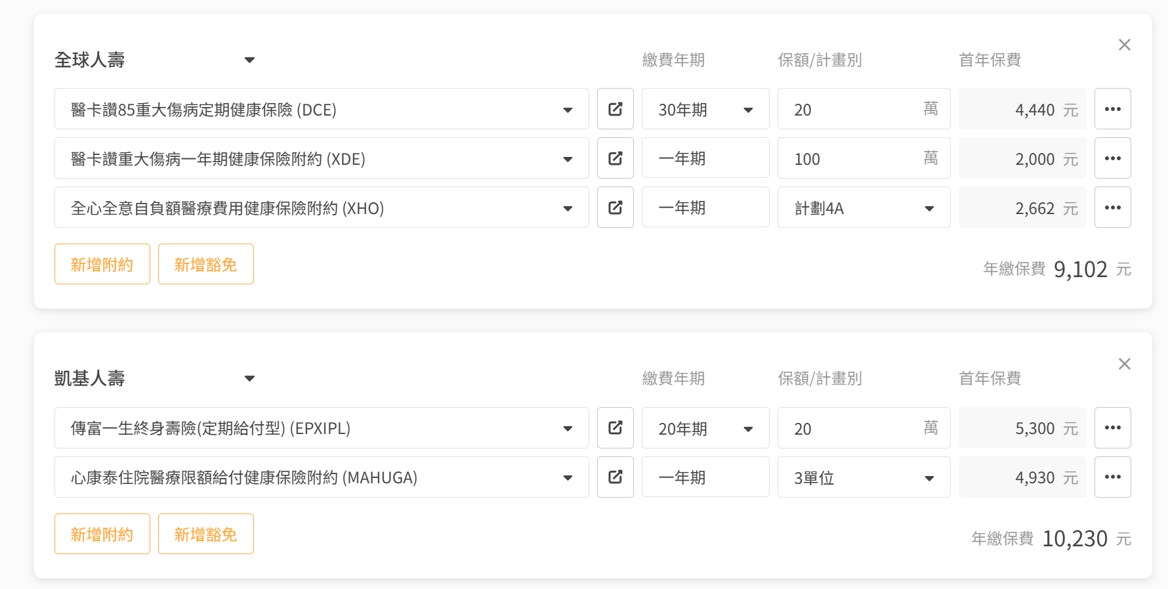This screenshot has width=1168, height=589.
Task: Expand the 凱基人壽 company dropdown
Action: [249, 379]
